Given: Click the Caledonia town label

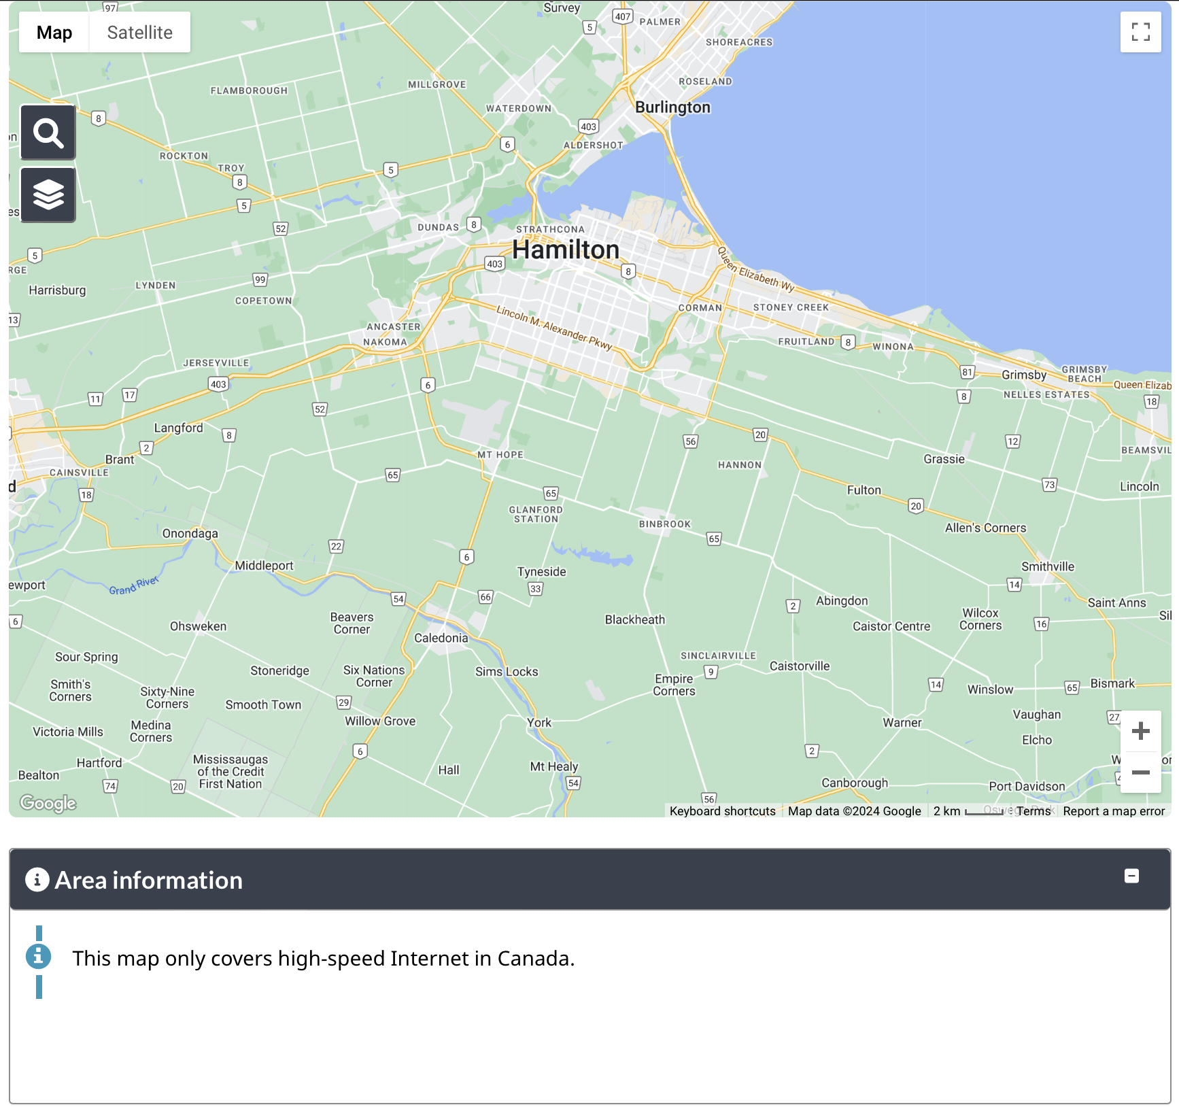Looking at the screenshot, I should click(x=441, y=638).
